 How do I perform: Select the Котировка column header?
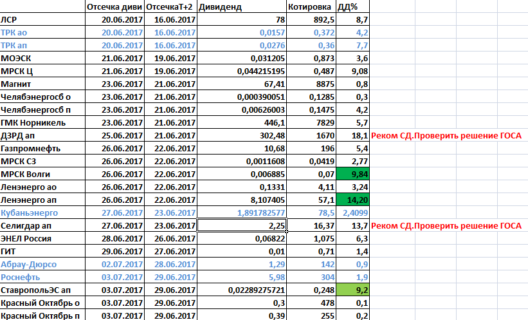(x=311, y=6)
